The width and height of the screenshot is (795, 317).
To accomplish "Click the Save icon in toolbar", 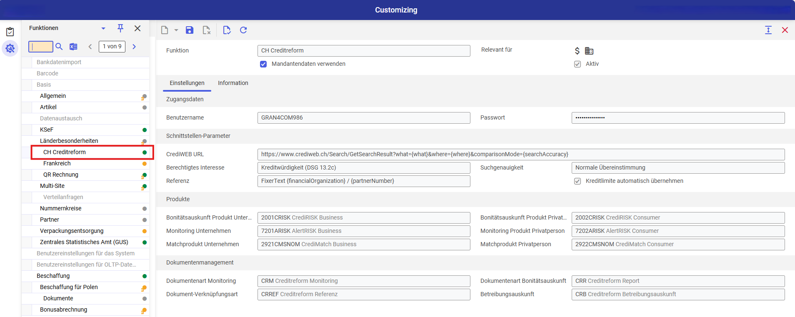I will 190,30.
